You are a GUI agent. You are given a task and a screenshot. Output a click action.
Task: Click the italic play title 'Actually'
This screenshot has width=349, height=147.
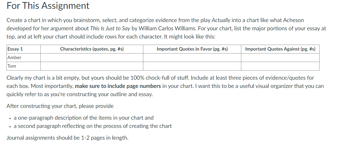coord(221,20)
